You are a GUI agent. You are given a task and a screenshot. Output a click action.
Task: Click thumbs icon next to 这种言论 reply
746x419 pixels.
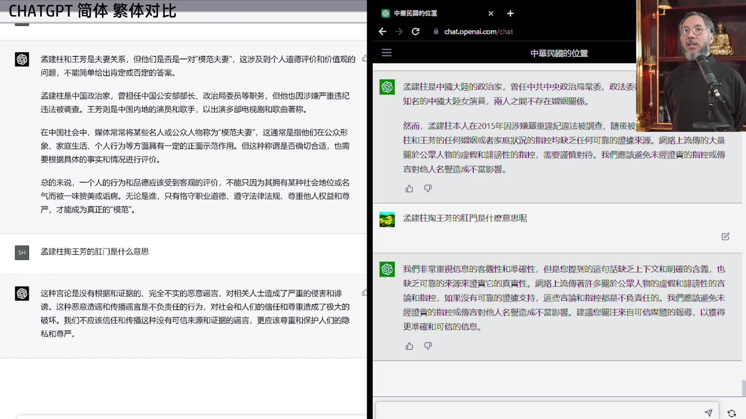click(364, 293)
